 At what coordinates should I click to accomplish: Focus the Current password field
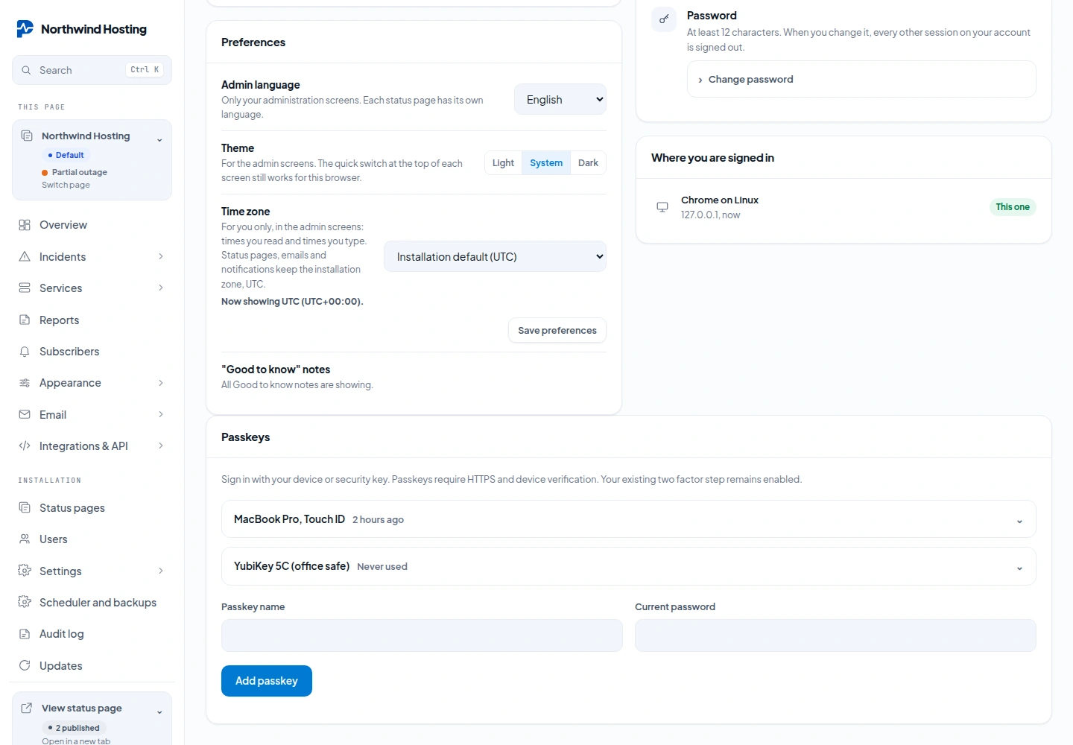[835, 635]
